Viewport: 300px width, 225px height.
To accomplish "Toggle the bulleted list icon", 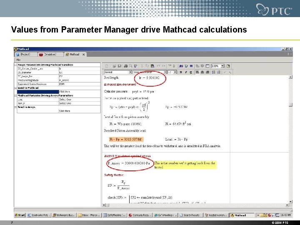I will (213, 72).
